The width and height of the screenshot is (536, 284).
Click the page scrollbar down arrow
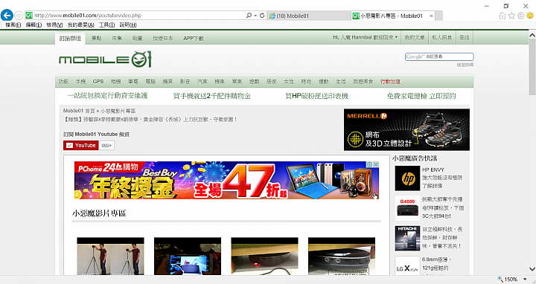coord(532,269)
